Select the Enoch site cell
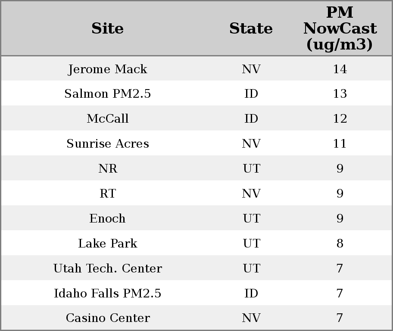The height and width of the screenshot is (331, 393). tap(108, 219)
